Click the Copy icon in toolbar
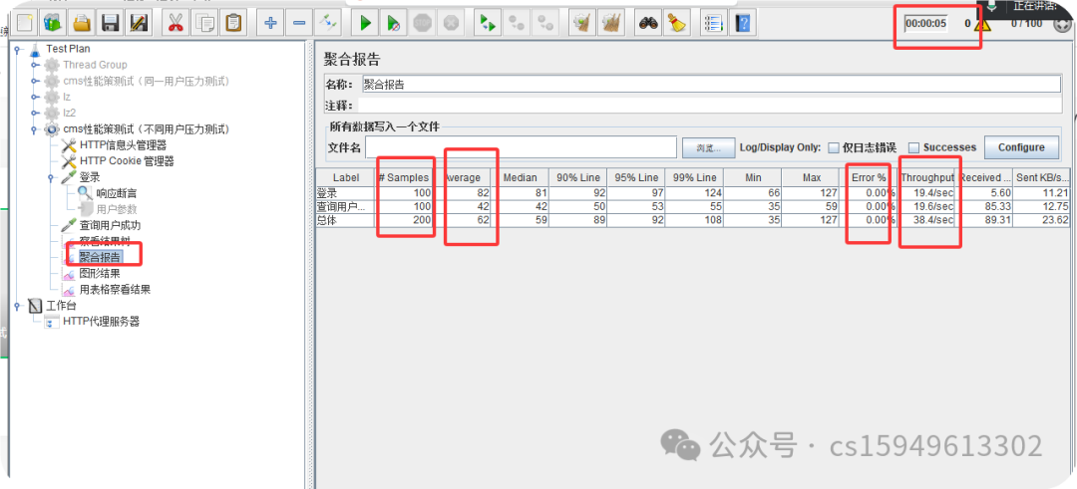 [x=204, y=23]
